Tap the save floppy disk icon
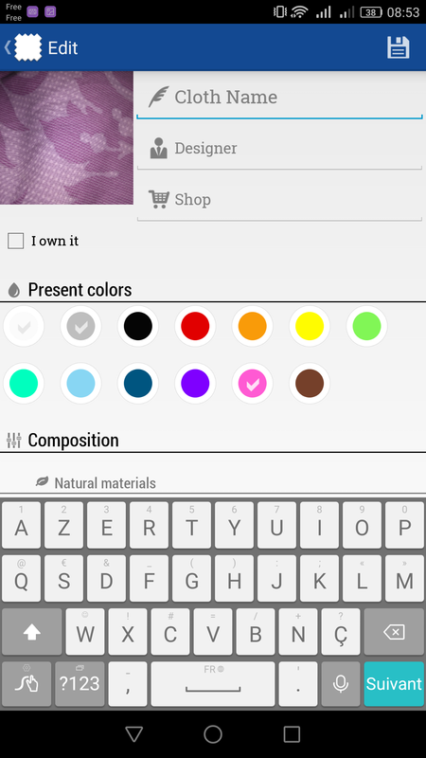Screen dimensions: 426x758 coord(398,47)
